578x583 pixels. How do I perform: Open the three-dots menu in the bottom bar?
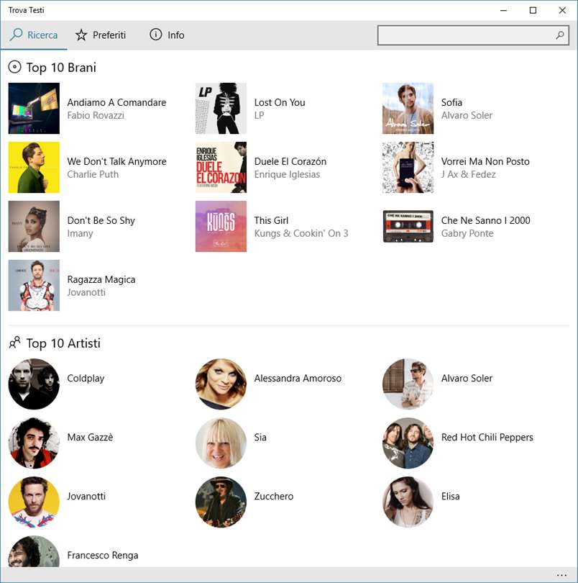click(x=561, y=575)
